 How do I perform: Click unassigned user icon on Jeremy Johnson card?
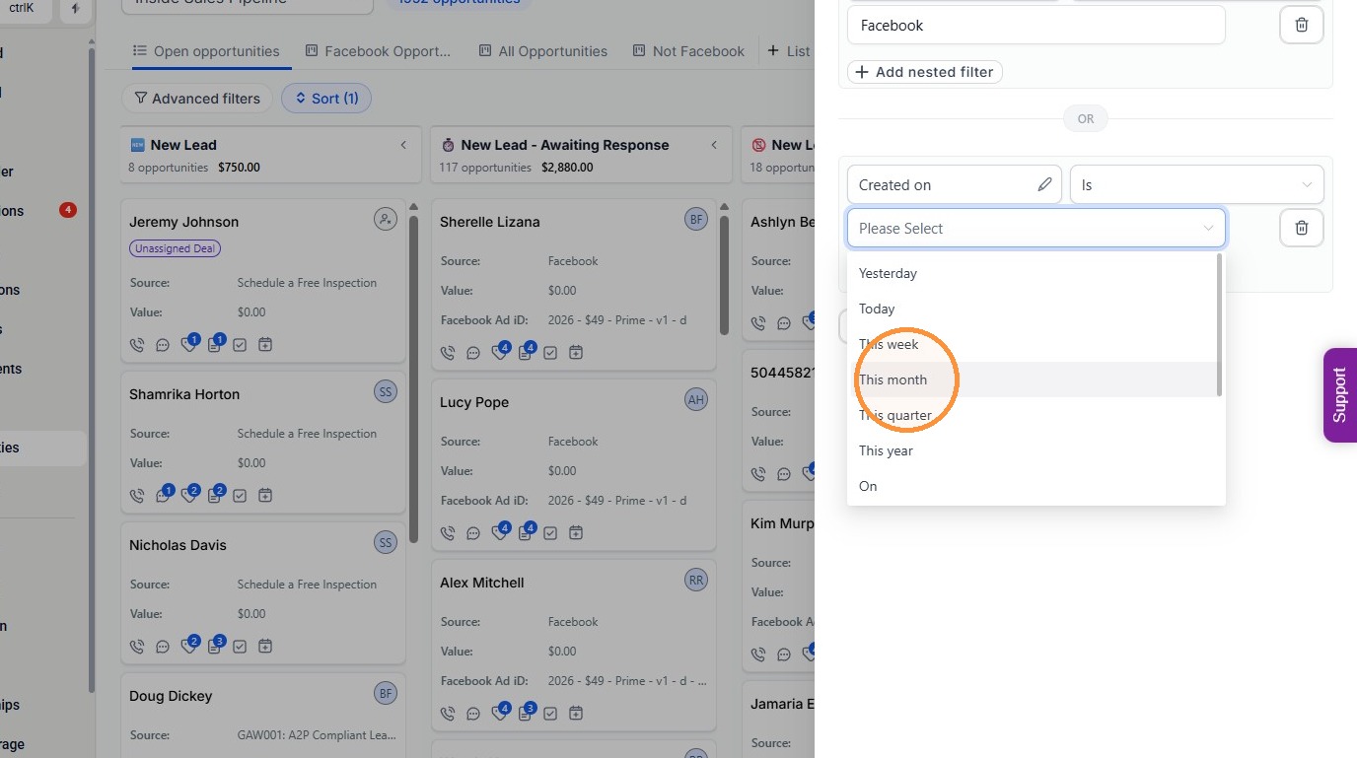click(x=386, y=219)
